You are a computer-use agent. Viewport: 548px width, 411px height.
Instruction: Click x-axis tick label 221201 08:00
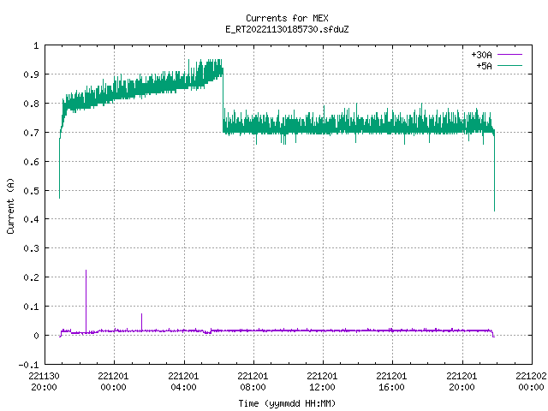pyautogui.click(x=253, y=381)
